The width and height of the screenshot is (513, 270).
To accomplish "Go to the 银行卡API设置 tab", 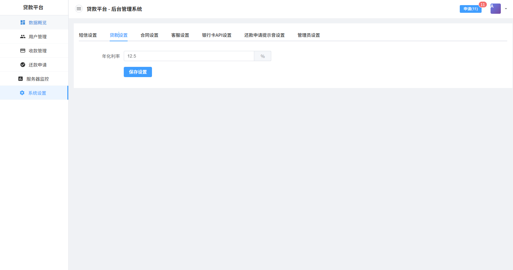I will click(x=217, y=35).
